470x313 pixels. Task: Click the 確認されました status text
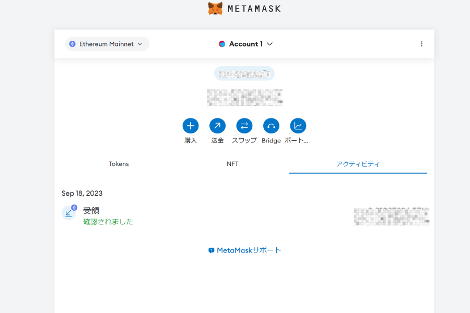[108, 222]
